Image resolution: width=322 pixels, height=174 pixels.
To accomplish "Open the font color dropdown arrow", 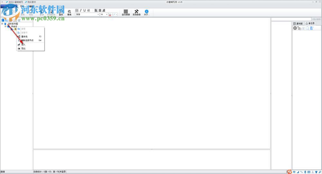I will pyautogui.click(x=112, y=14).
